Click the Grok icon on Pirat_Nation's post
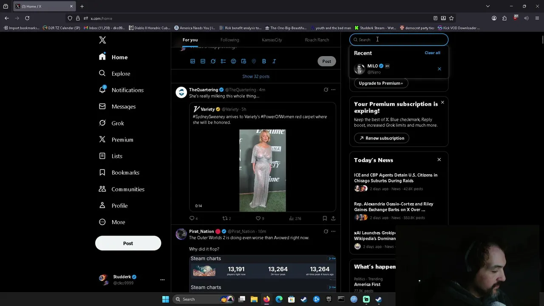544x306 pixels. [326, 231]
